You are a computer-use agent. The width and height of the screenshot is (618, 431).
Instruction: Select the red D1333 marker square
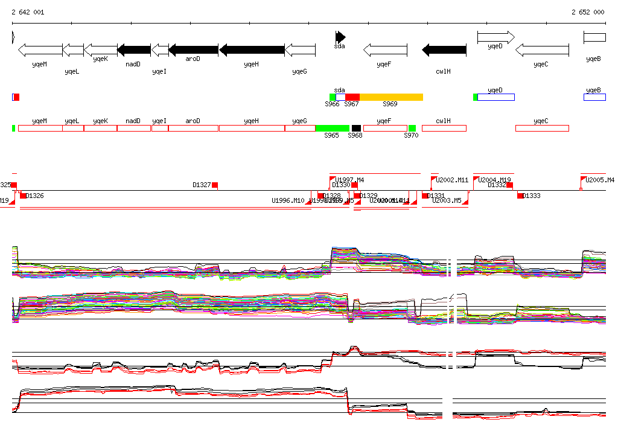click(520, 196)
